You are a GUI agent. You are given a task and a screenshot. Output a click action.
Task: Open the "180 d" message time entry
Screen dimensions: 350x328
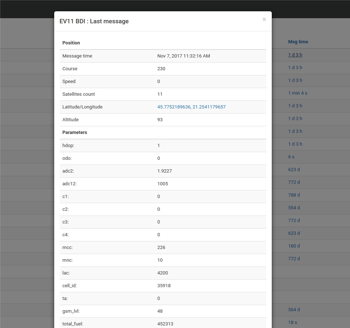(x=294, y=246)
